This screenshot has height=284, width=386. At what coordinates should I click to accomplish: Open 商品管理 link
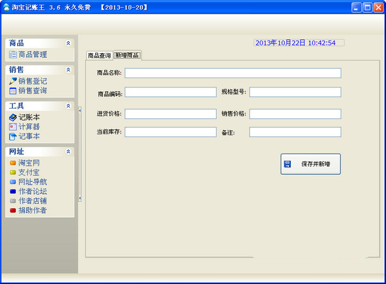tap(33, 55)
